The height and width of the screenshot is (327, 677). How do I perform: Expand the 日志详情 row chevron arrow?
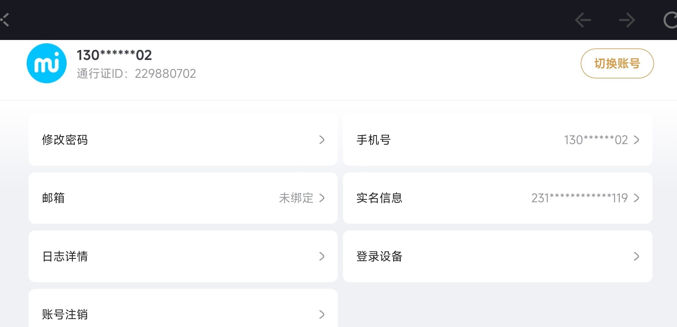322,256
